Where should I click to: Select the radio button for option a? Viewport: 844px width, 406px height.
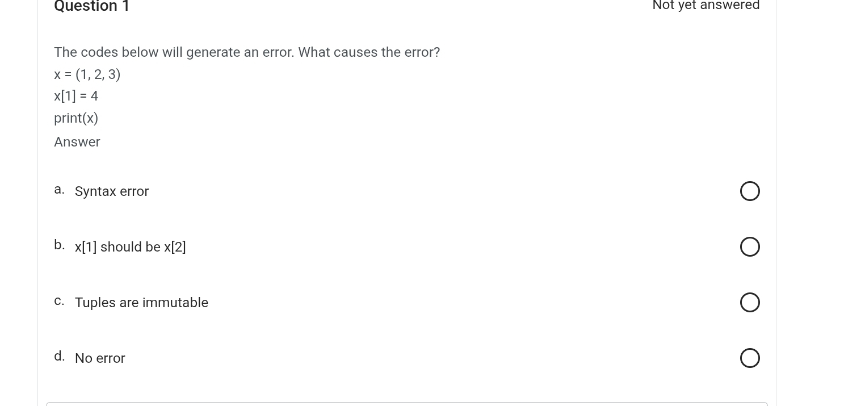click(x=750, y=191)
